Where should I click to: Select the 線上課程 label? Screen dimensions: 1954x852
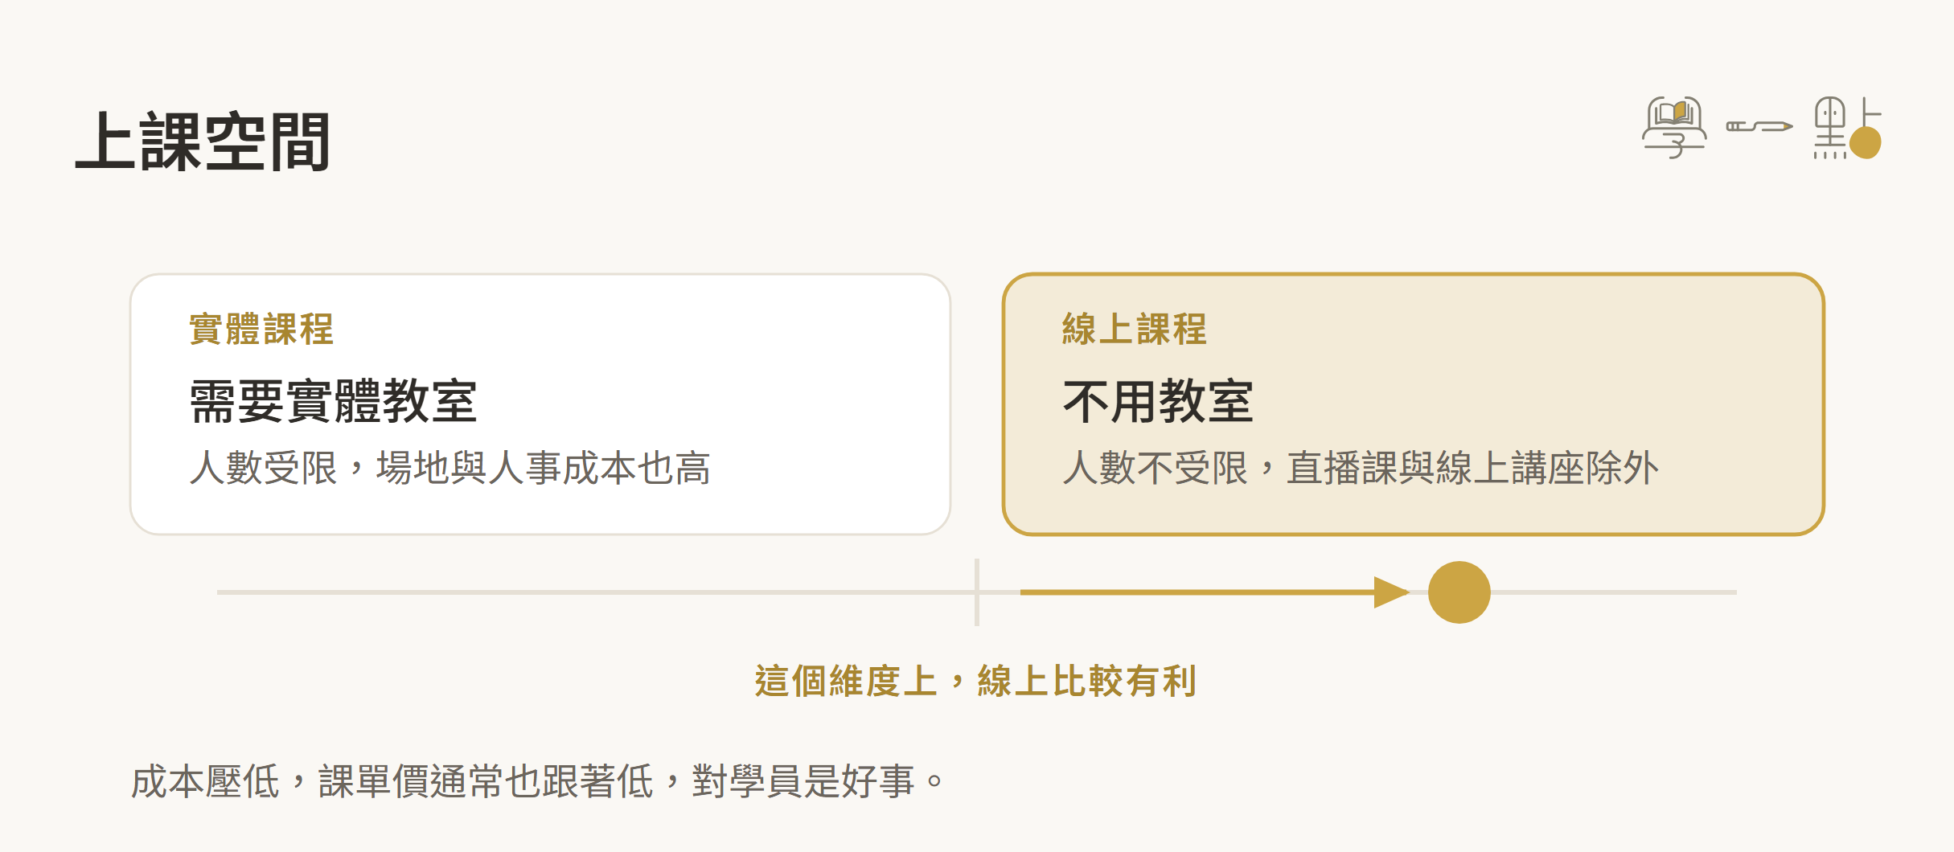pos(1134,330)
